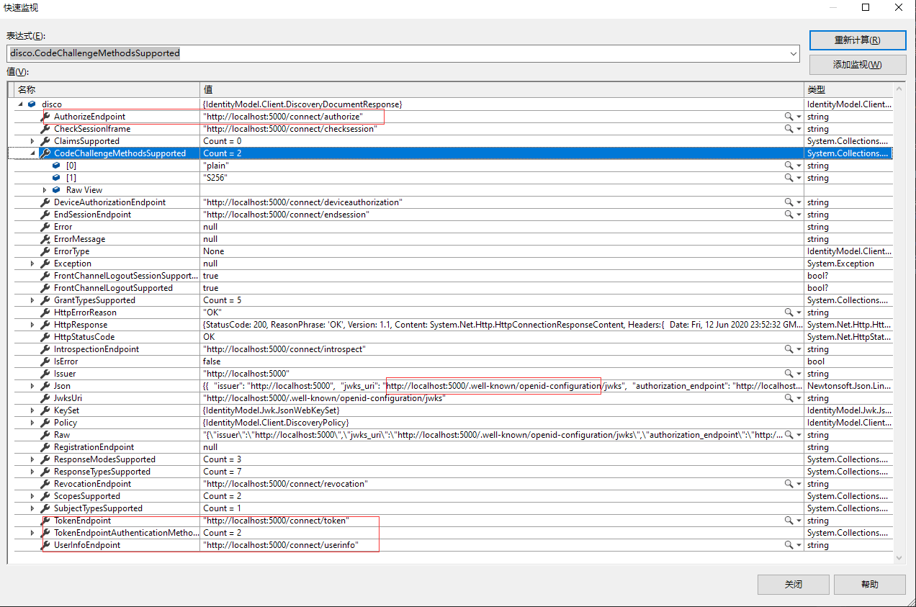916x607 pixels.
Task: Click the vertical scrollbar down arrow
Action: pyautogui.click(x=898, y=557)
